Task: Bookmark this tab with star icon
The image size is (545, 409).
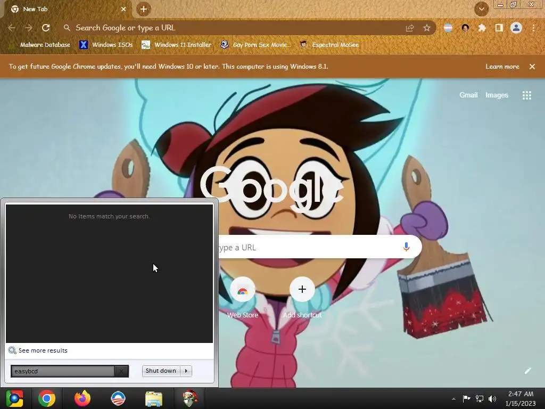Action: (x=427, y=28)
